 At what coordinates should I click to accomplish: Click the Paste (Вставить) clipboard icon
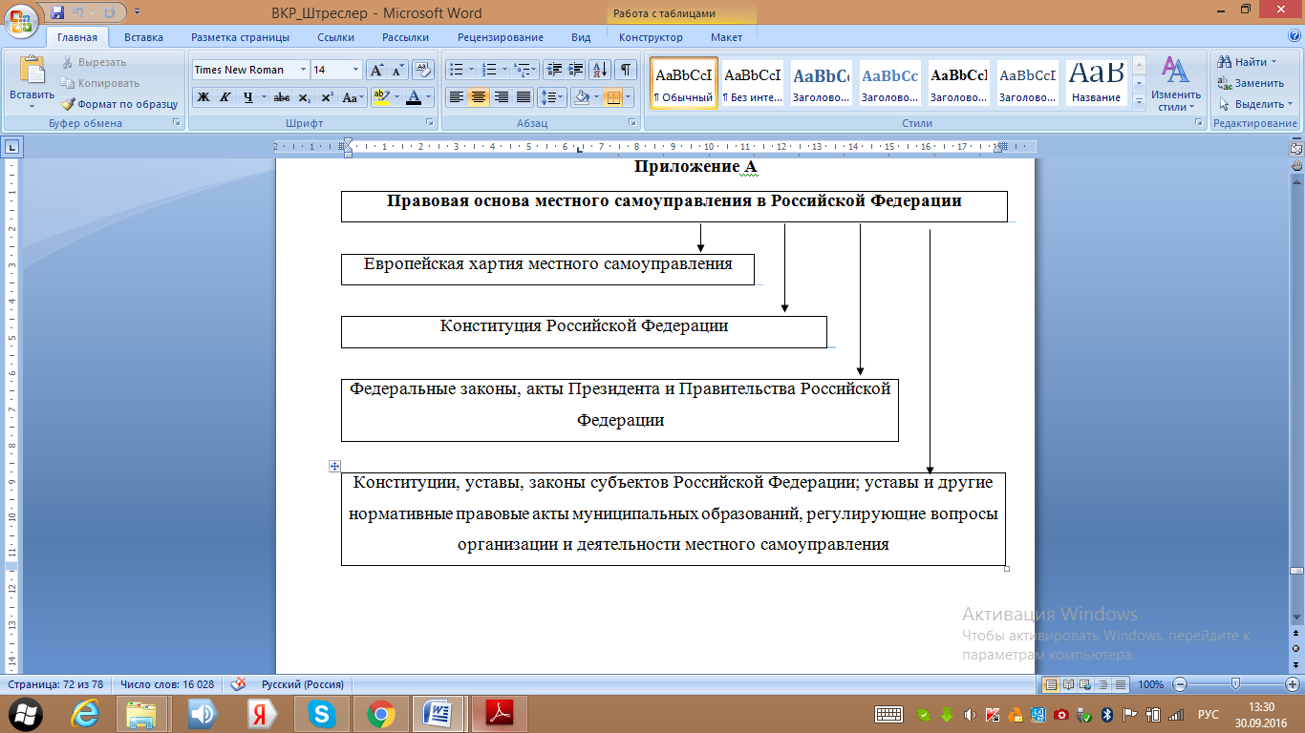pos(32,72)
